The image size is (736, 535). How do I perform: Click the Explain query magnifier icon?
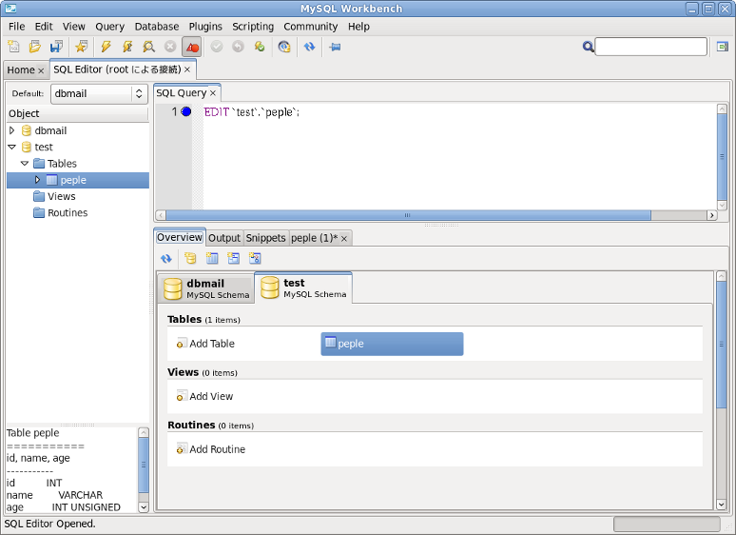tap(148, 47)
